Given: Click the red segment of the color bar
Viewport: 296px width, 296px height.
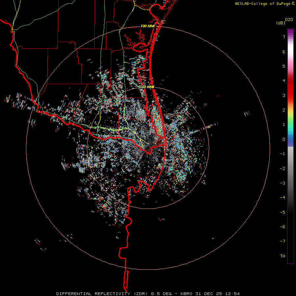Looking at the screenshot, I should click(x=290, y=89).
